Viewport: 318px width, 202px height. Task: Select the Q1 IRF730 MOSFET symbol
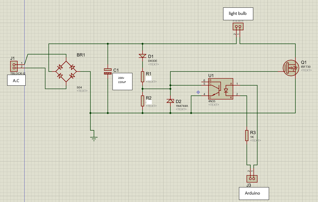290,68
